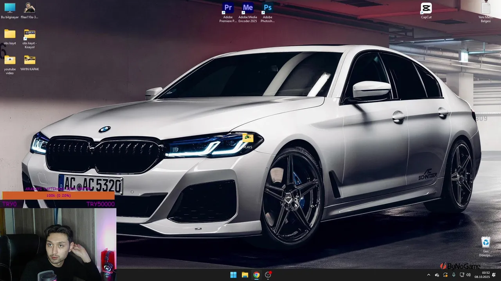Open the obs kayıt - Kısayol shortcut
This screenshot has width=501, height=281.
pos(29,39)
